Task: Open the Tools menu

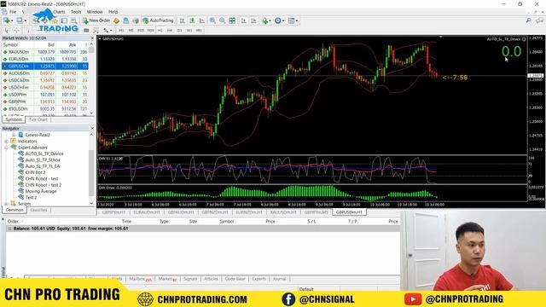Action: (76, 12)
